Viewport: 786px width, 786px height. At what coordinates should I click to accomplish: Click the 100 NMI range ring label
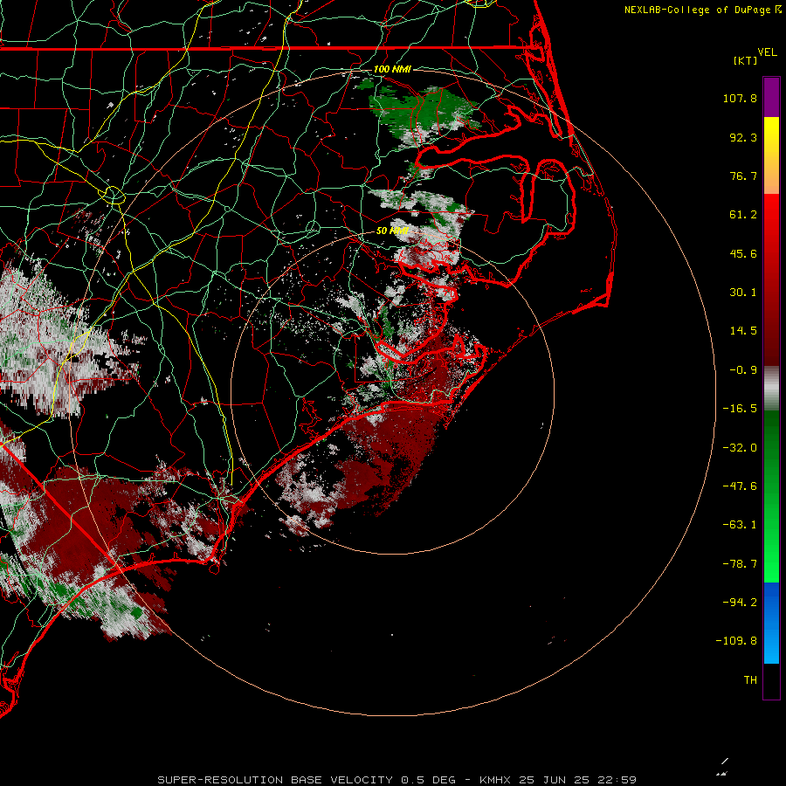(x=392, y=69)
